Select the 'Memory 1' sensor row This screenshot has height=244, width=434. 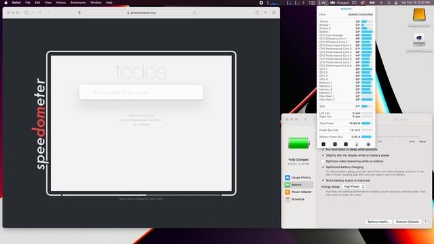(x=346, y=83)
